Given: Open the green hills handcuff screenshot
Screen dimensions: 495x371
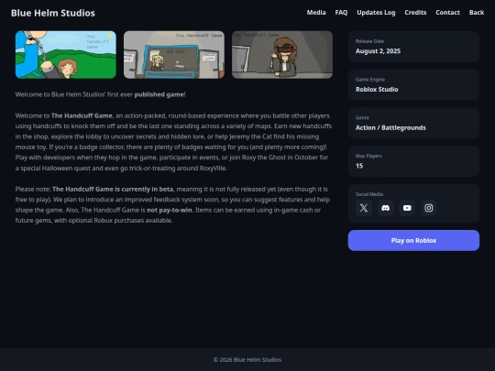Looking at the screenshot, I should click(x=66, y=55).
